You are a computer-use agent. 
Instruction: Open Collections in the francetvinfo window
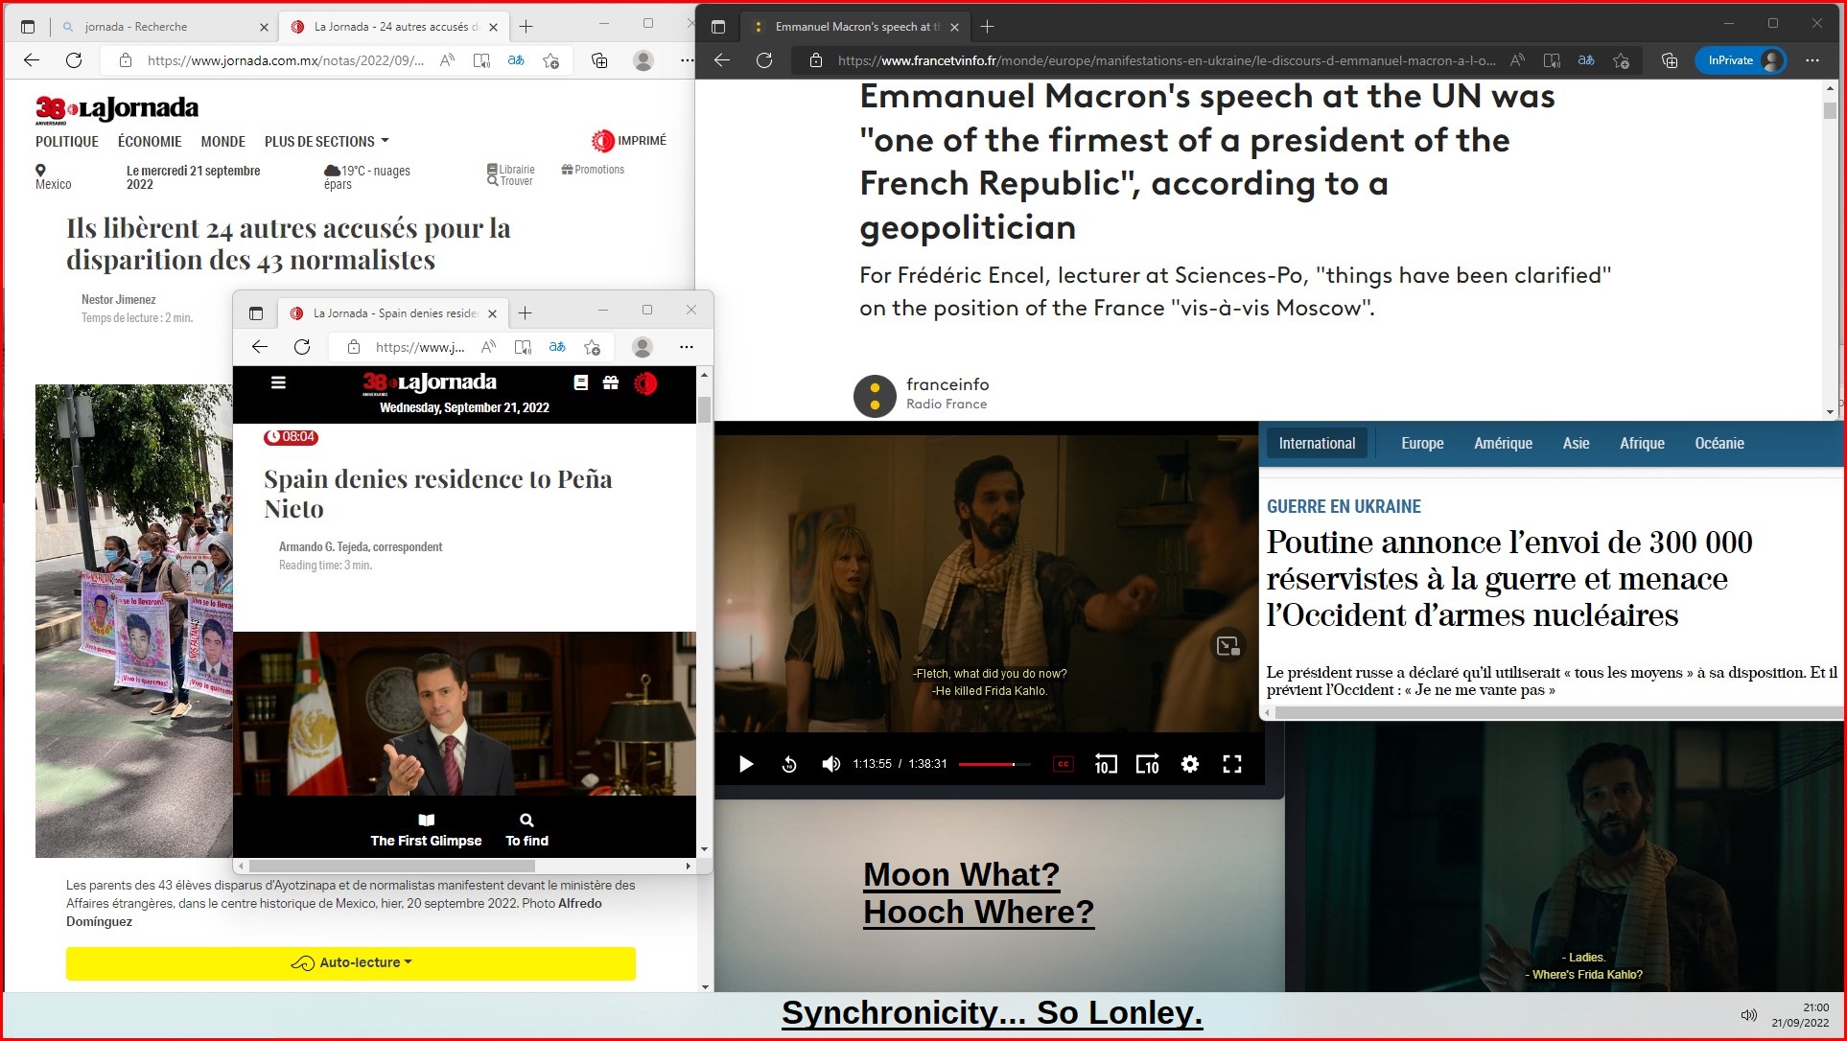tap(1670, 60)
